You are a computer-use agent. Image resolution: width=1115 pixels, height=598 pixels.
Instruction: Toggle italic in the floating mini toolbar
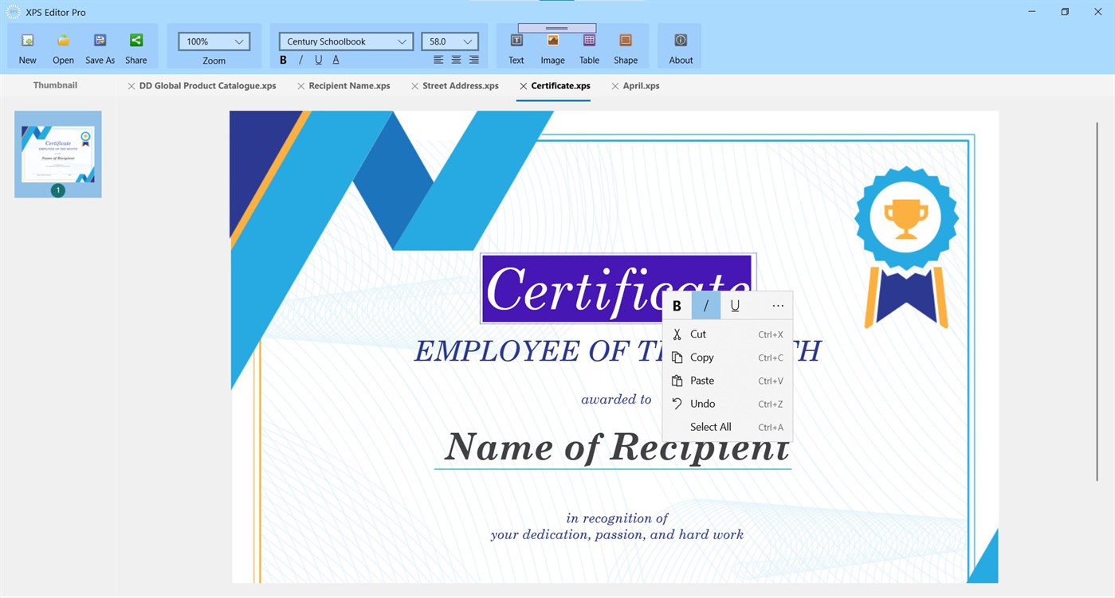click(705, 305)
